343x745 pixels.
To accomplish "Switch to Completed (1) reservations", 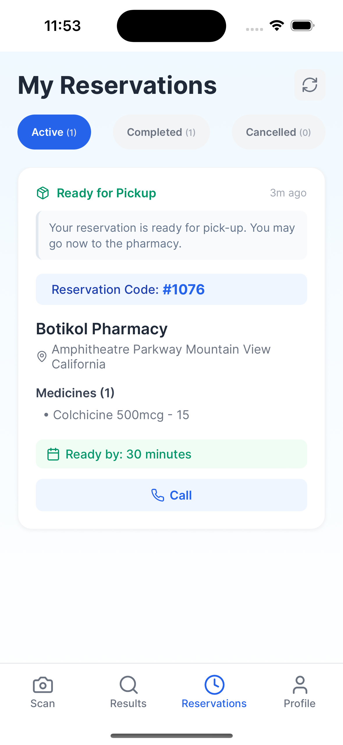I will tap(161, 132).
